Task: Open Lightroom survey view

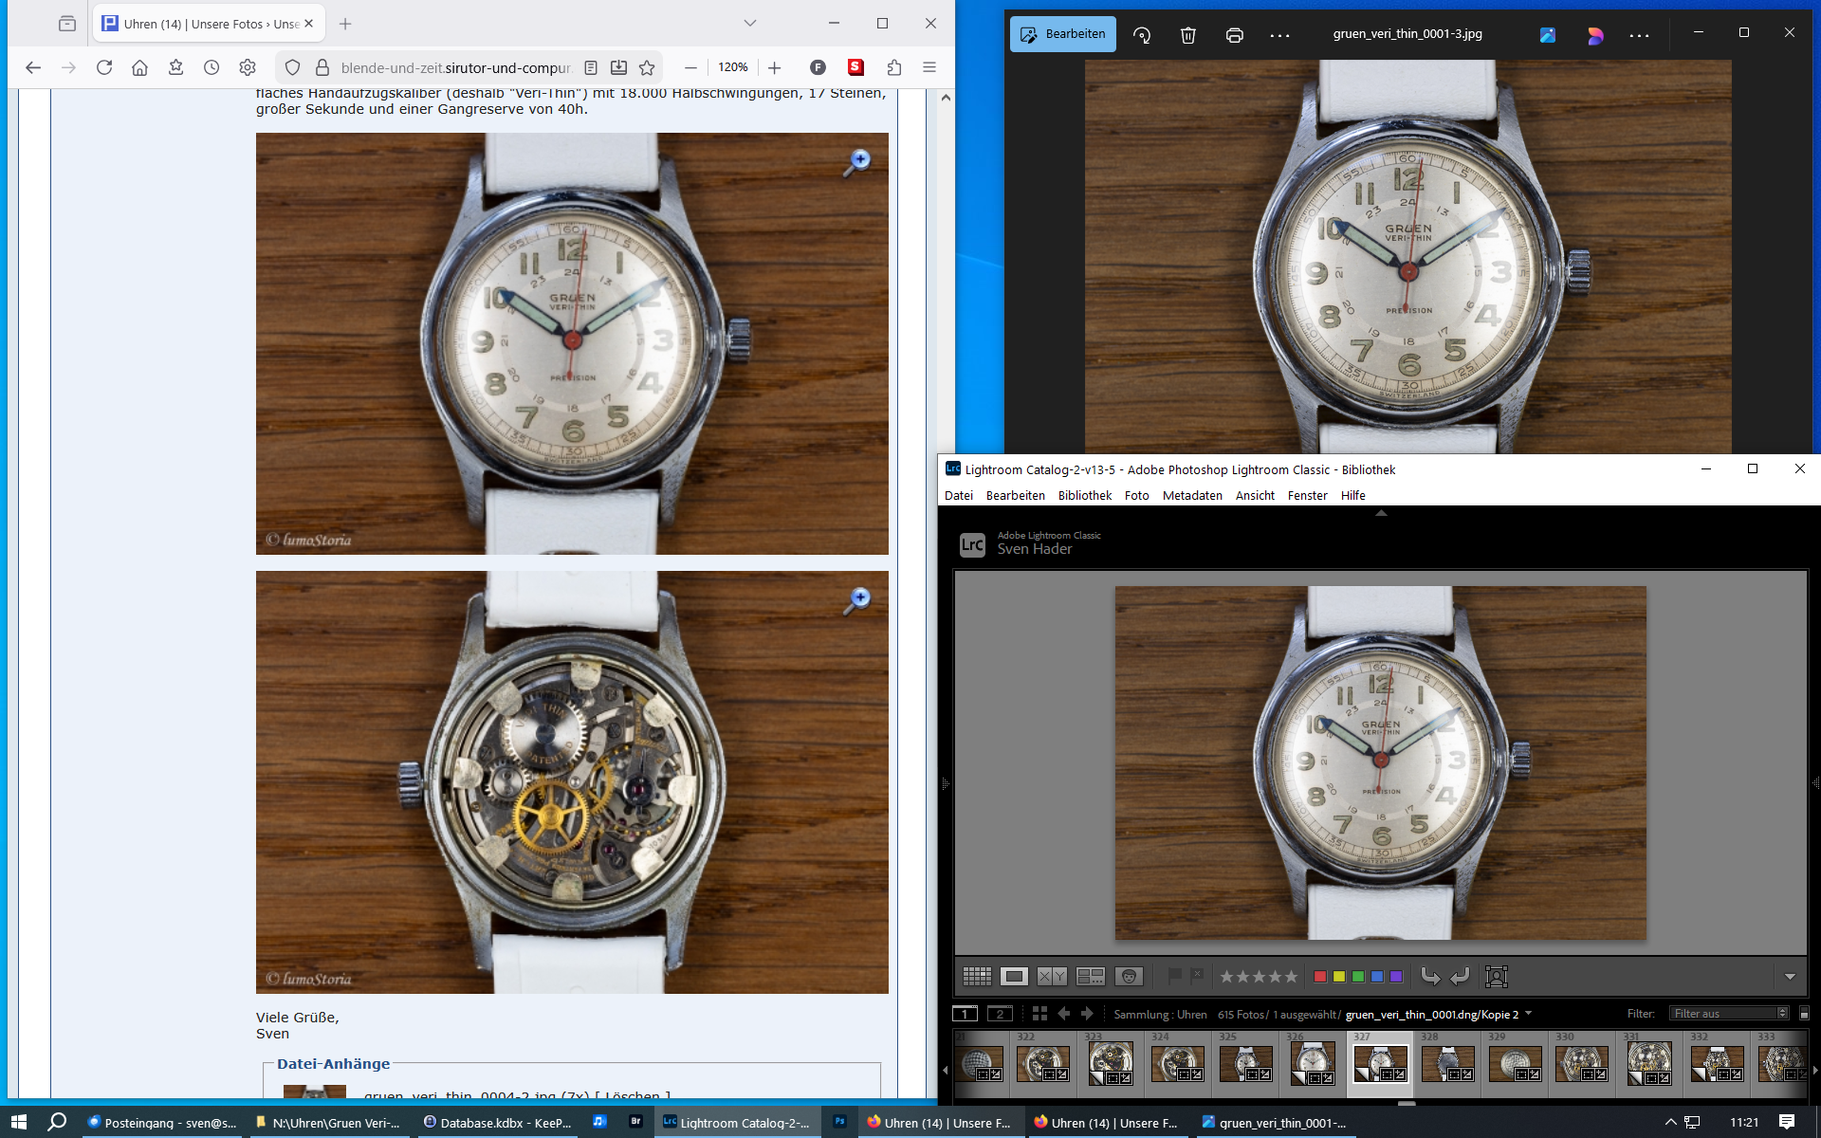Action: (1090, 976)
